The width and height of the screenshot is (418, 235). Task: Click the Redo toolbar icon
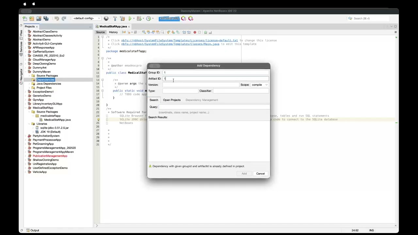tap(64, 19)
